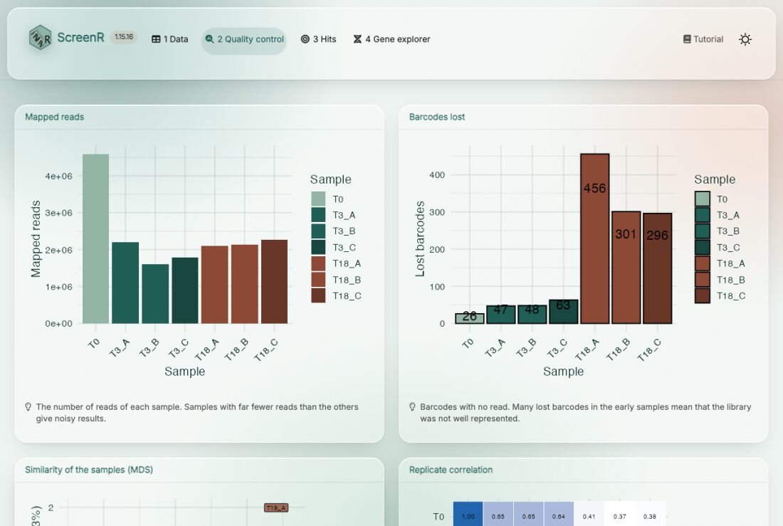Image resolution: width=783 pixels, height=526 pixels.
Task: Click the T18_B swatch in Barcodes lost legend
Action: point(702,280)
